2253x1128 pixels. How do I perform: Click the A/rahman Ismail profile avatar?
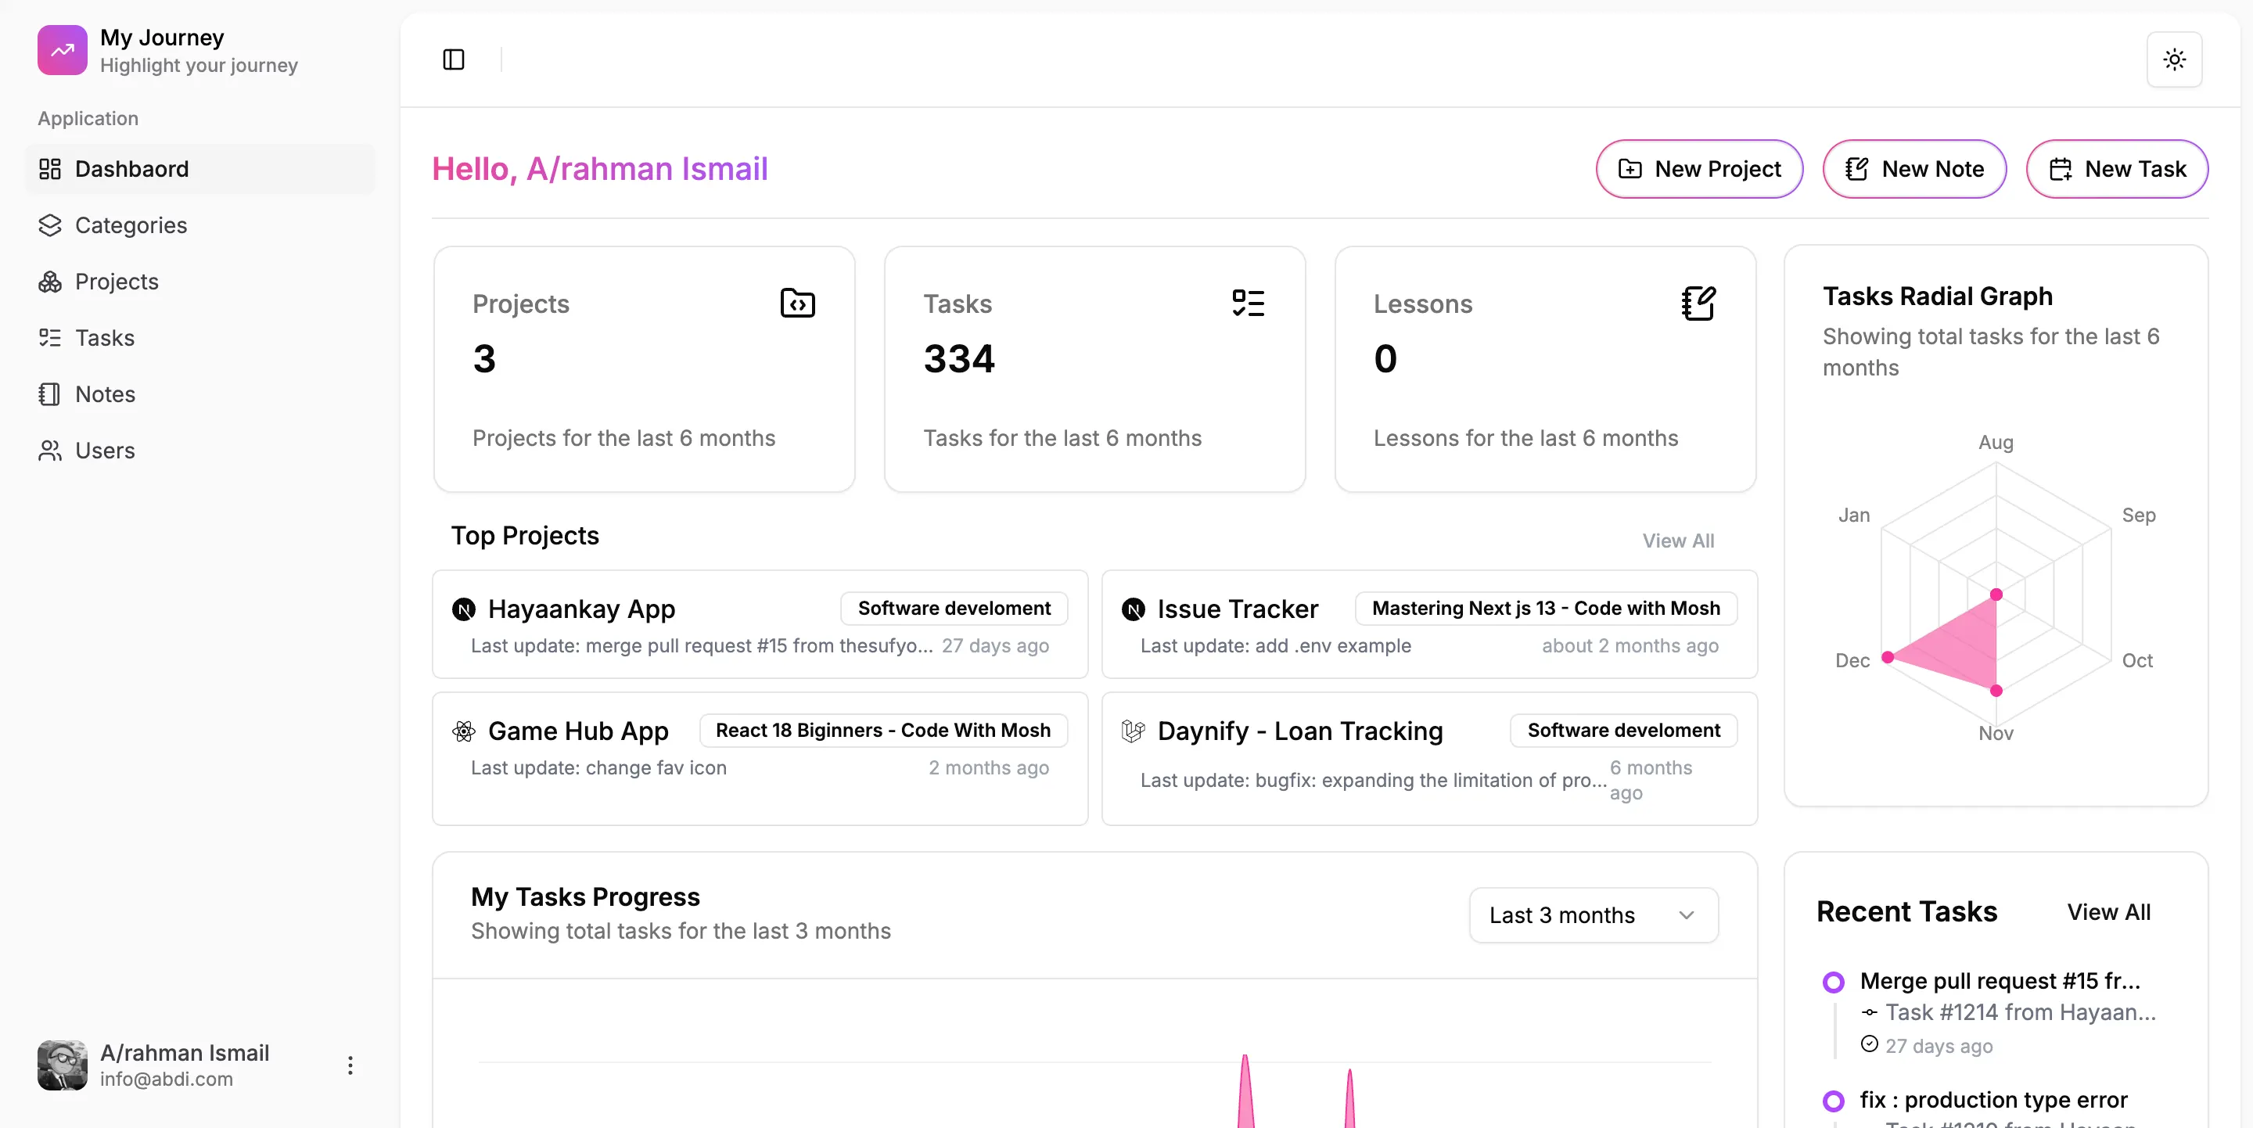pos(61,1064)
